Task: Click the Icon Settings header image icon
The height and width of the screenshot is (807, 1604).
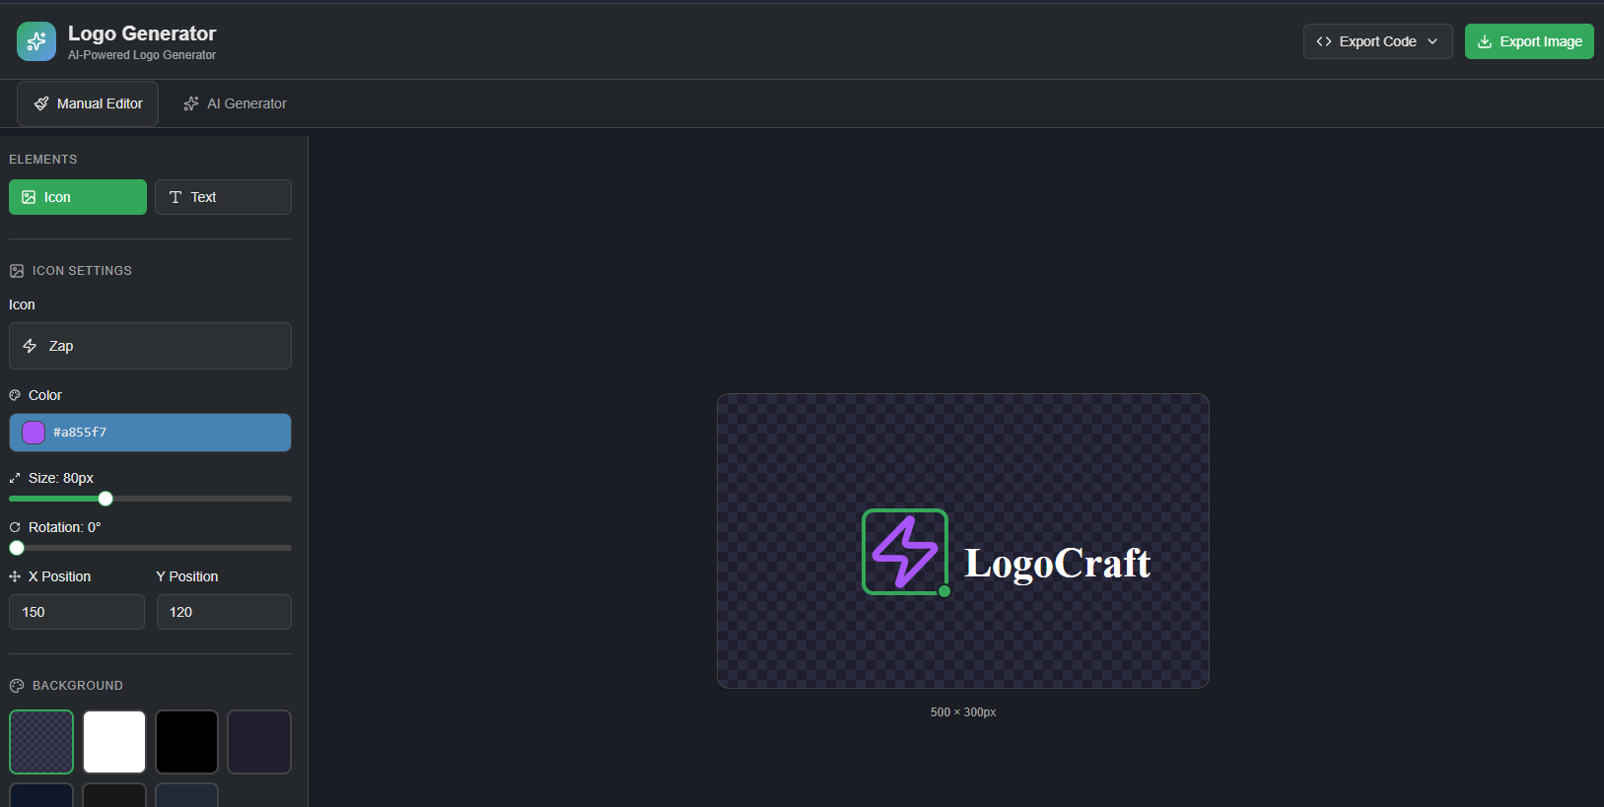Action: pyautogui.click(x=17, y=271)
